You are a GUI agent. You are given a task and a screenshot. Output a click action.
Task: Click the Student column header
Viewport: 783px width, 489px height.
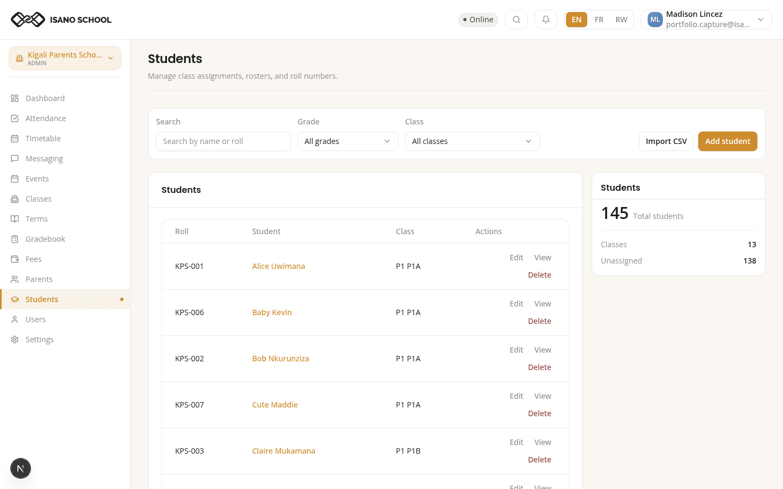point(266,231)
